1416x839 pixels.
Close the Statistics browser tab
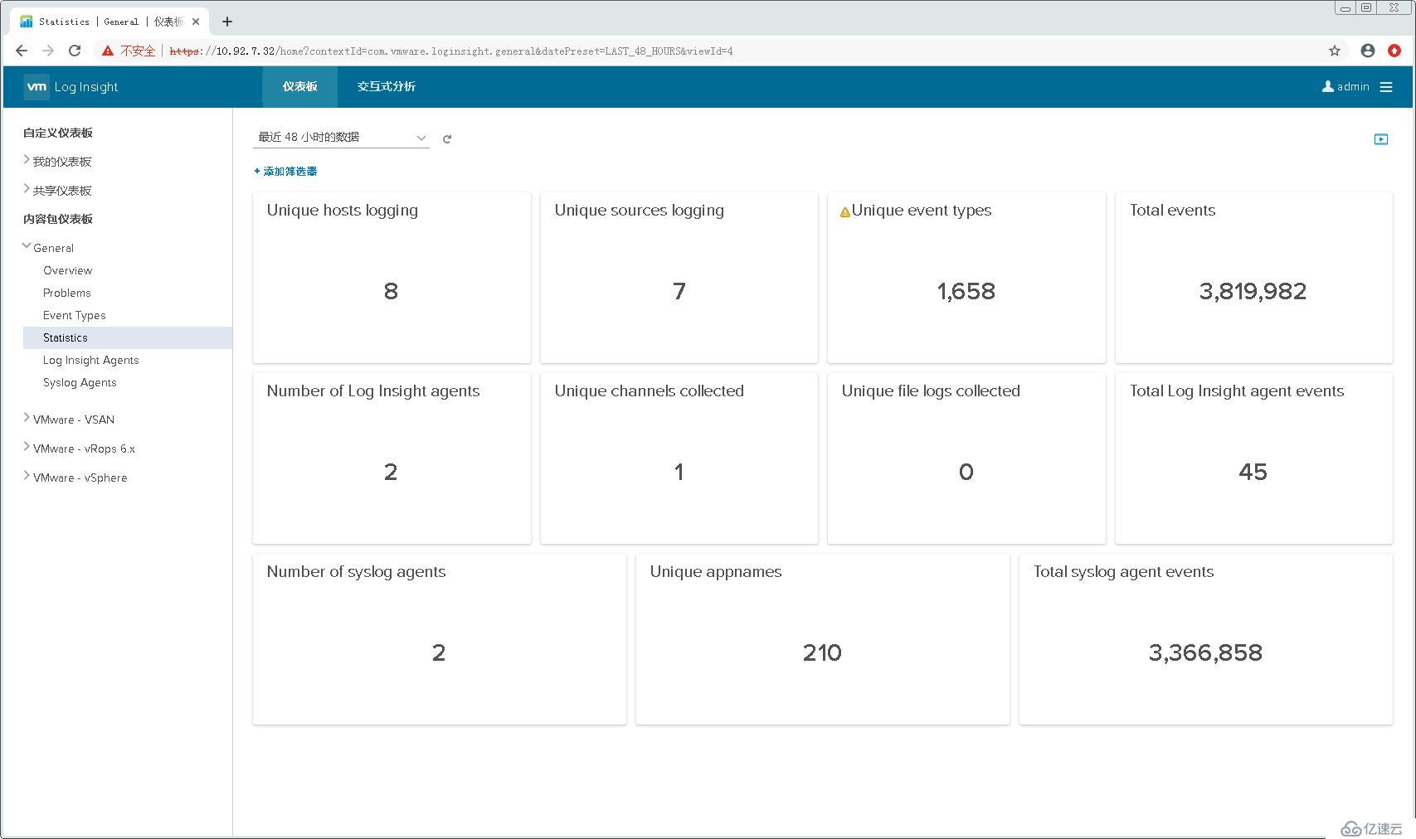pyautogui.click(x=196, y=22)
